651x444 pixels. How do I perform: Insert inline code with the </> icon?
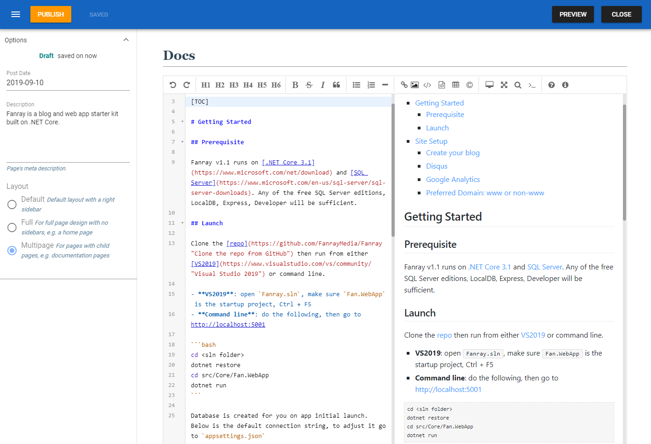click(x=427, y=85)
